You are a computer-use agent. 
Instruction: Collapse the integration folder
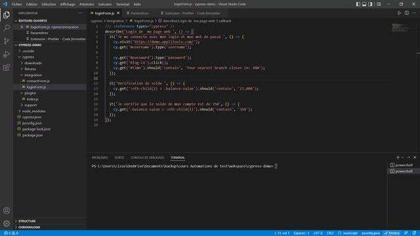click(50, 75)
